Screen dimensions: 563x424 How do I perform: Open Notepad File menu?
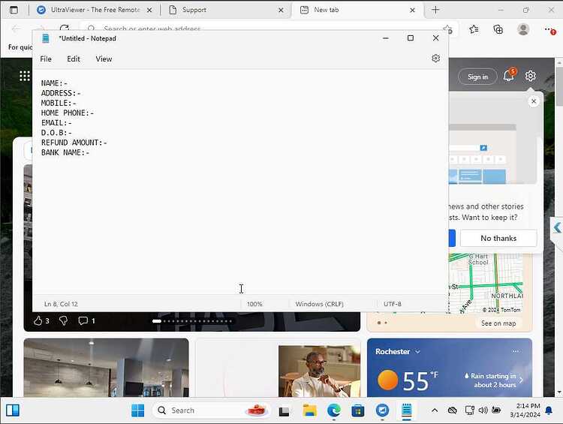click(46, 59)
